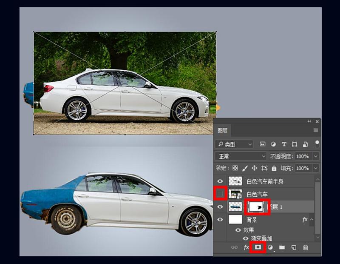Open the layers panel options menu
This screenshot has width=340, height=264.
[x=315, y=130]
